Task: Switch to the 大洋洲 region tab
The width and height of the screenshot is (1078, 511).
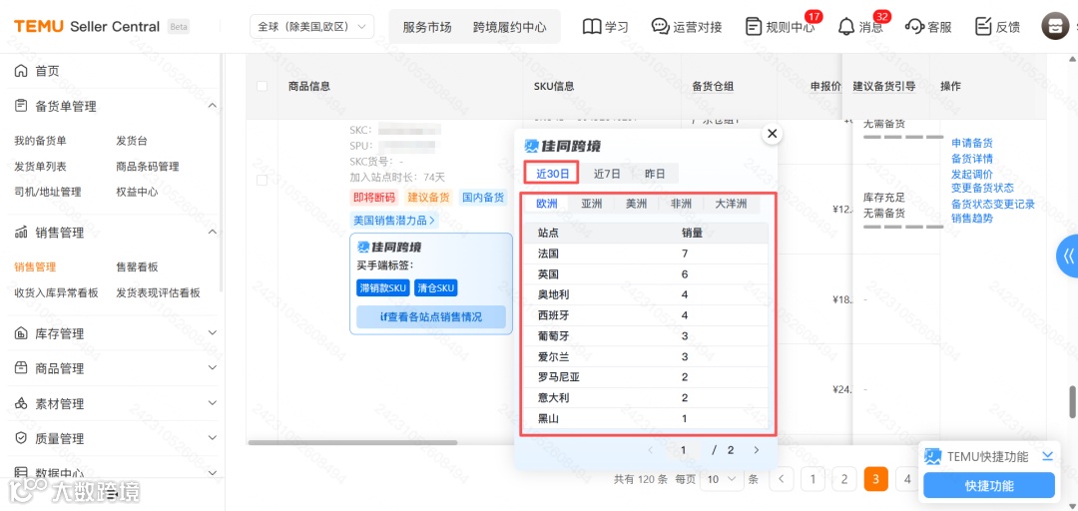Action: (x=731, y=204)
